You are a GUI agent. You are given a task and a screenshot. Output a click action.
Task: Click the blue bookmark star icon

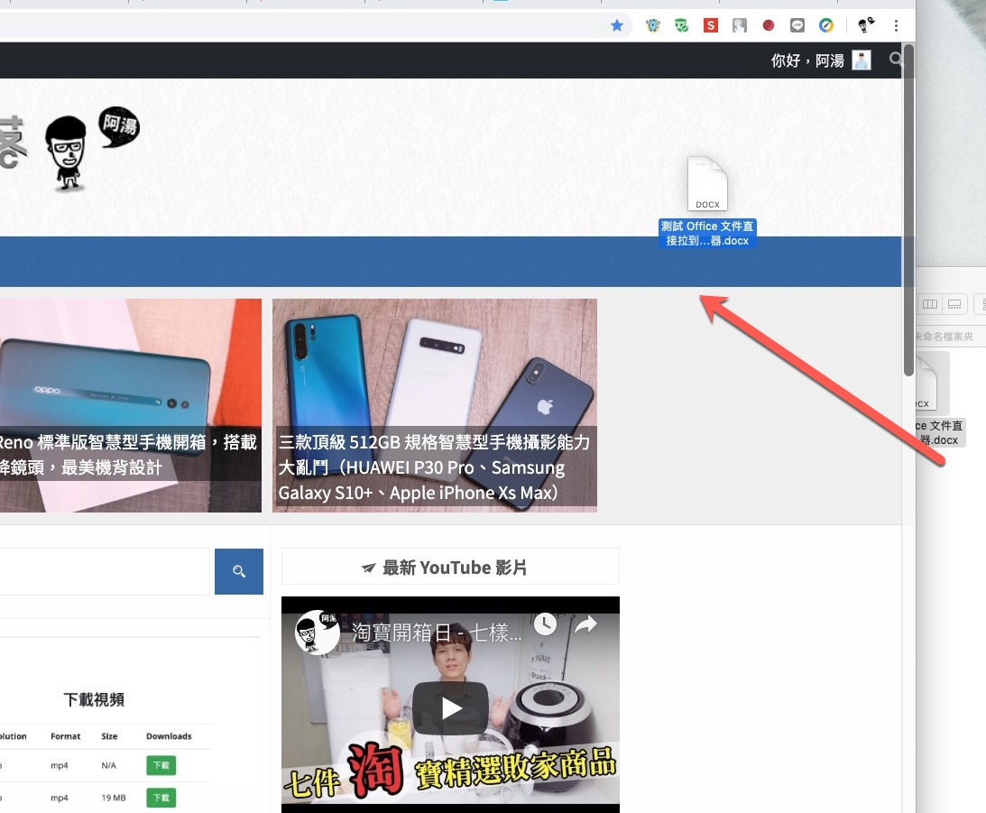coord(617,25)
